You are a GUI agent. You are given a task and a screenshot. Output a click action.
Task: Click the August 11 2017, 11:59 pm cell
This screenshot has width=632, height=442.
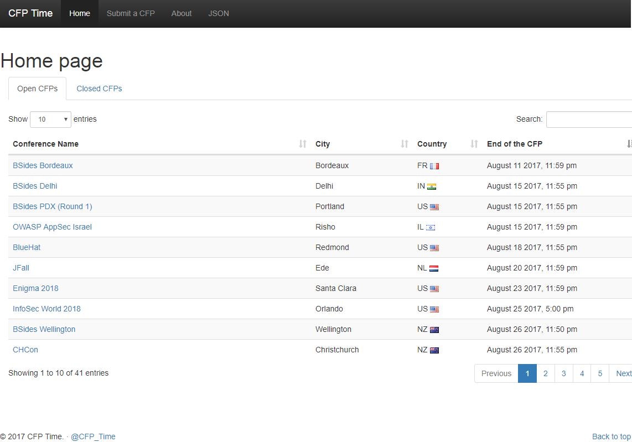coord(532,165)
